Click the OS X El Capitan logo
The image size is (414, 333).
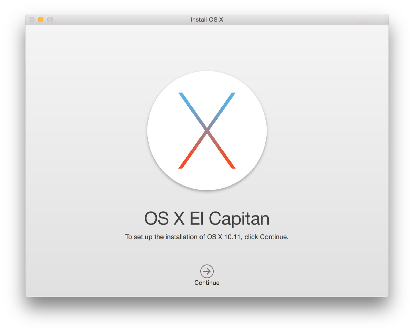207,130
